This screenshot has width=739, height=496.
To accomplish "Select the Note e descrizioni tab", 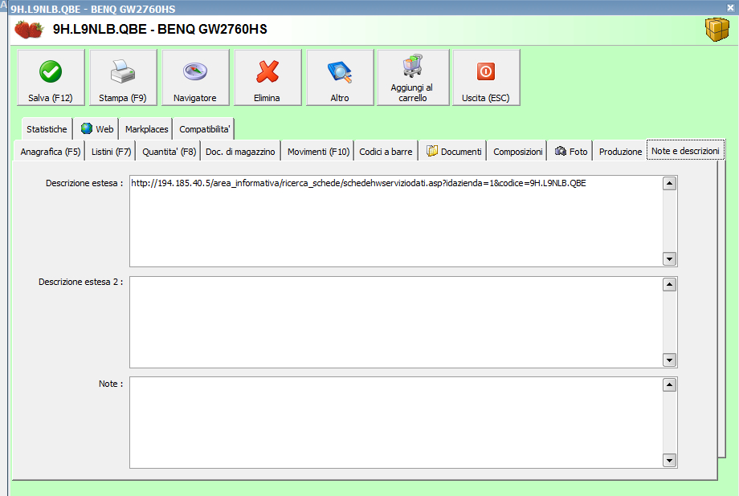I will 685,151.
